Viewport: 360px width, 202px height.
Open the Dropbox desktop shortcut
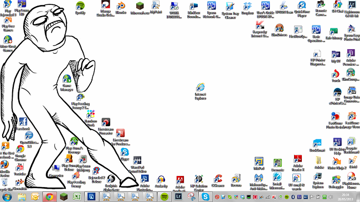coord(248,8)
